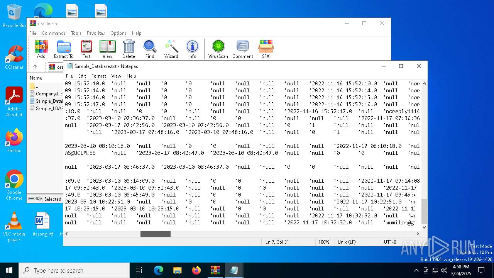Open WinRAR File menu
The width and height of the screenshot is (494, 278).
click(33, 33)
